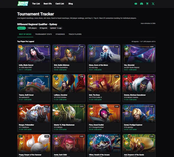Open Draven, Glorious Executioner deck card
Screen dimensions: 174x157
pos(139,88)
